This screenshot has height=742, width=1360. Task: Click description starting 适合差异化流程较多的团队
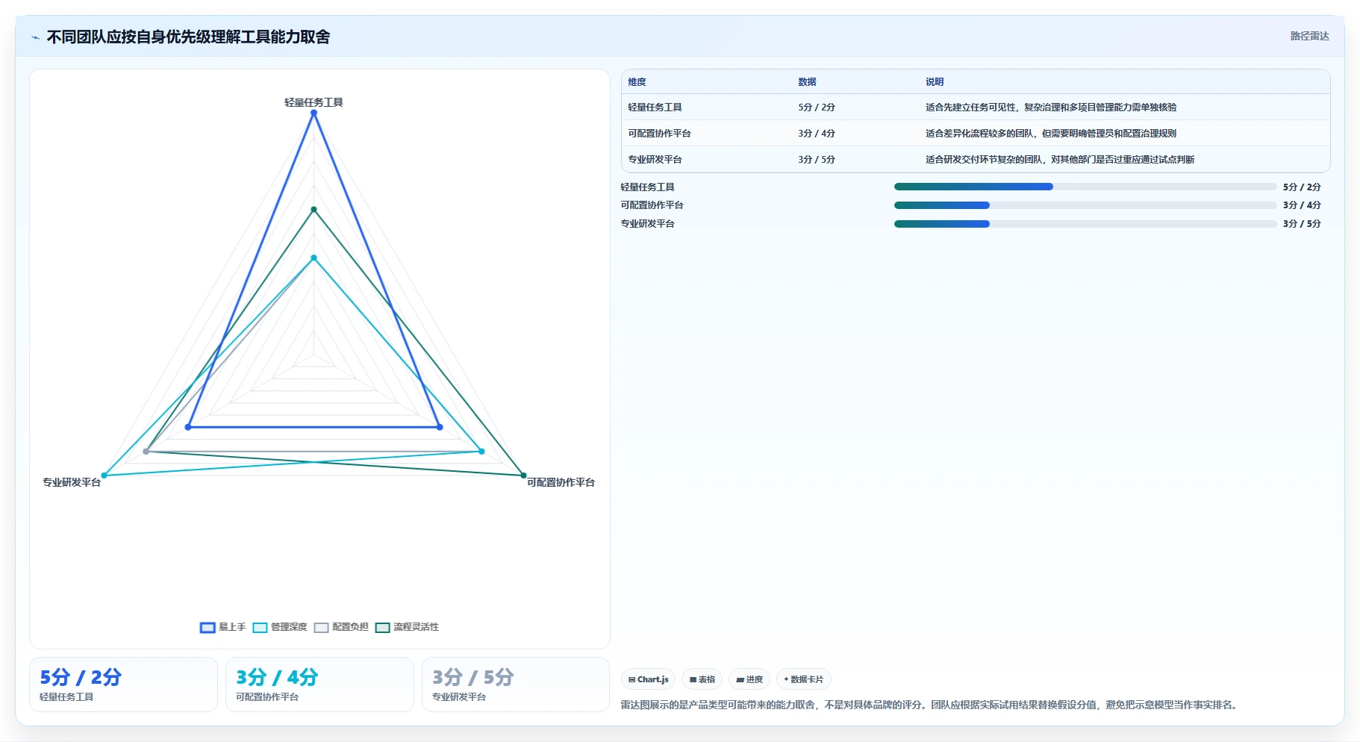[x=1051, y=134]
